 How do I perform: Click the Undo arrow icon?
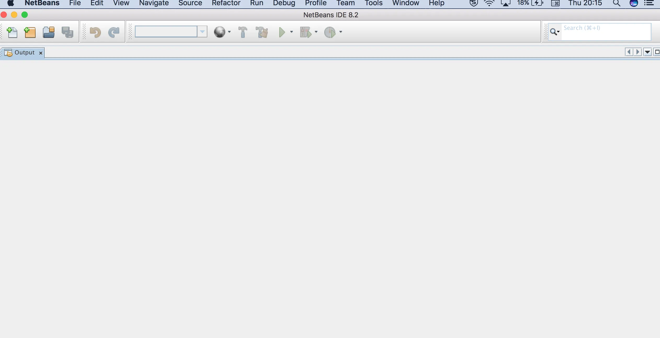click(95, 32)
